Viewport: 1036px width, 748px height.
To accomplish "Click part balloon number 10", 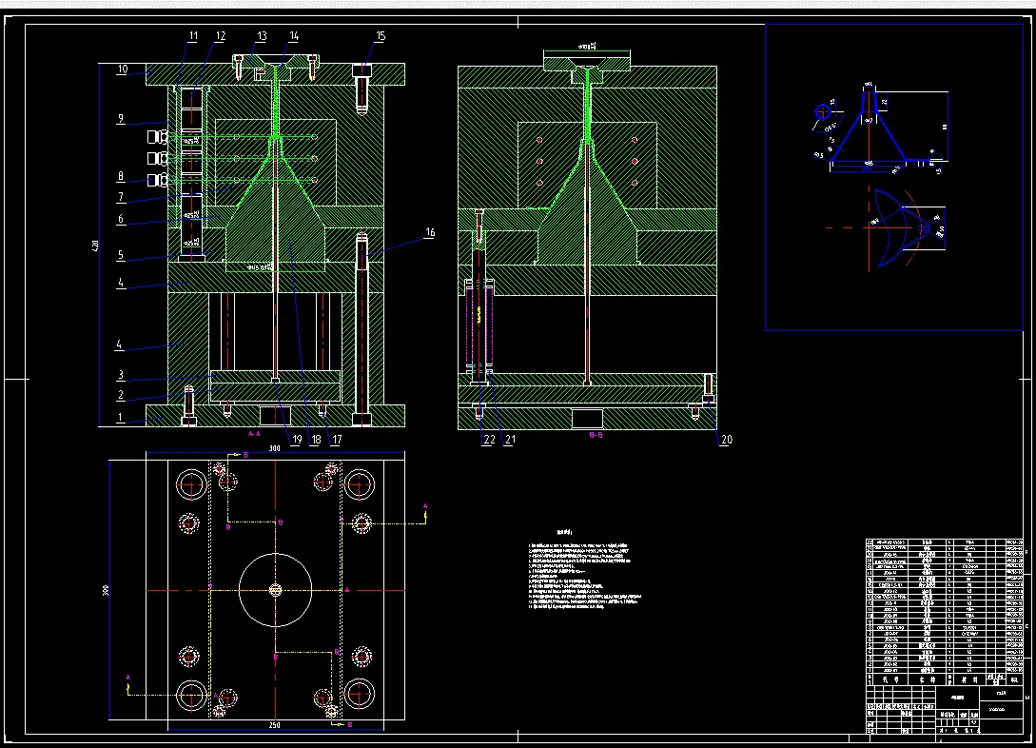I will tap(123, 69).
